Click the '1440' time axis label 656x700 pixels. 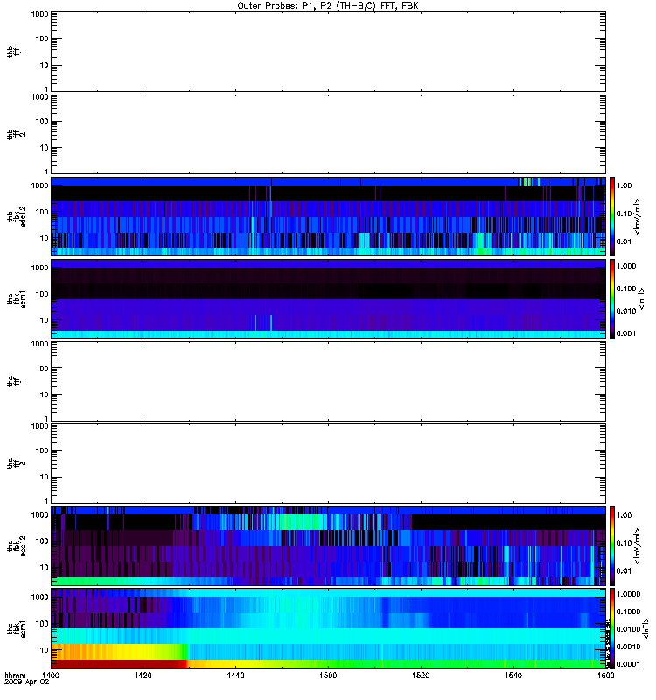(235, 675)
